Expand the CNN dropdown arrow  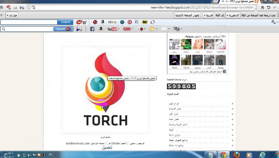[132, 29]
